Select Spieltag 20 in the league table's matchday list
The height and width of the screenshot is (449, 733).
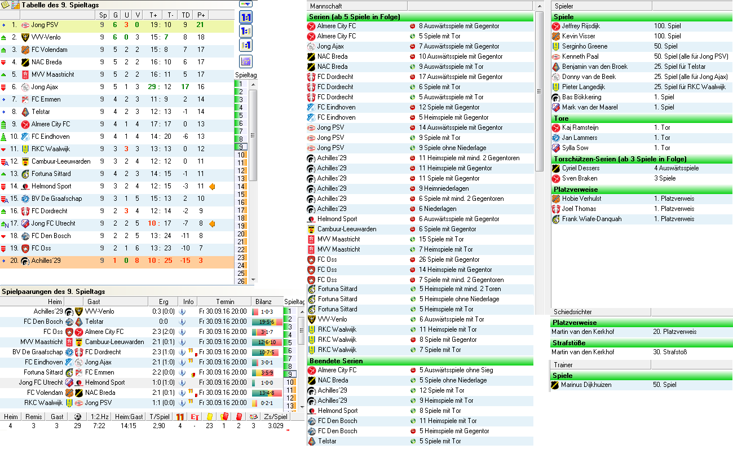point(242,234)
